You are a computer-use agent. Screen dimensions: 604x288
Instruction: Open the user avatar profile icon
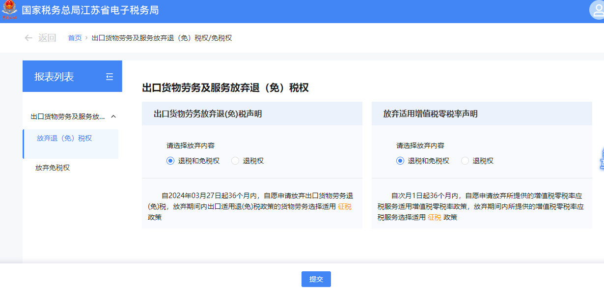click(x=597, y=10)
